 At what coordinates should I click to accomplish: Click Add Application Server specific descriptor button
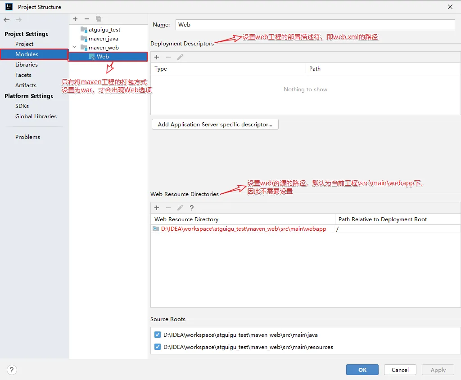pos(215,125)
